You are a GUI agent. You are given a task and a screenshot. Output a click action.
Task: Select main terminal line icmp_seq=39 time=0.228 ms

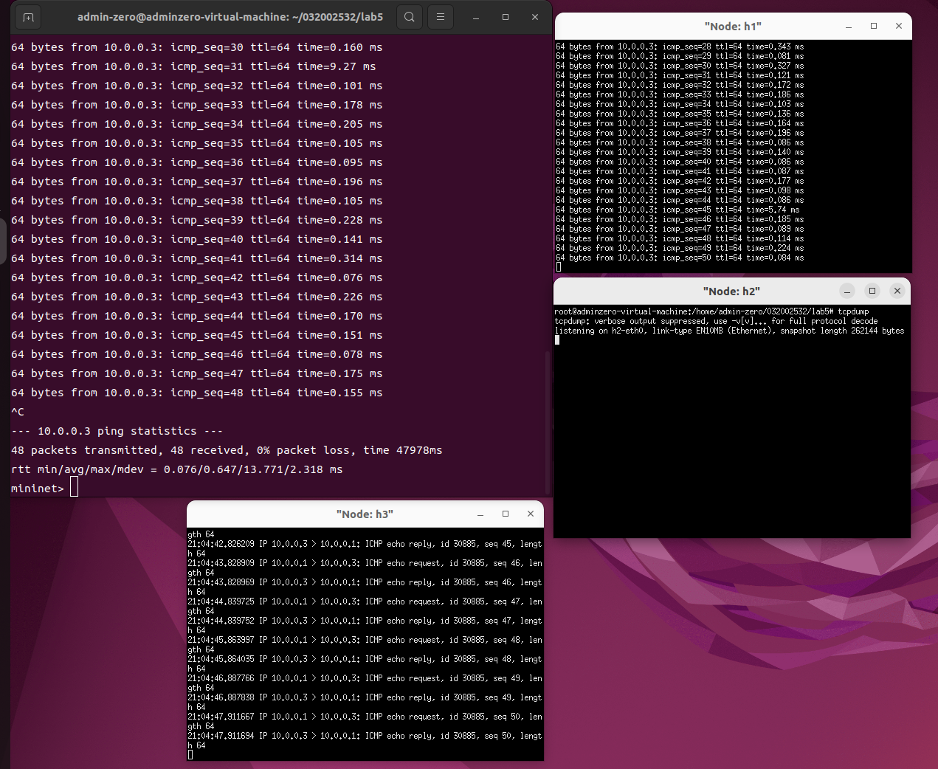[x=196, y=220]
